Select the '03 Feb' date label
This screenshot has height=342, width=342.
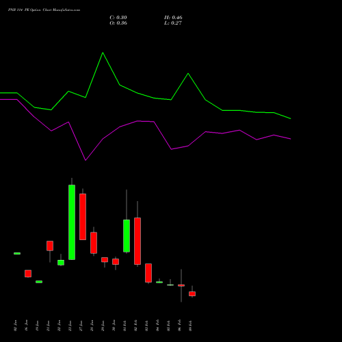pyautogui.click(x=146, y=326)
